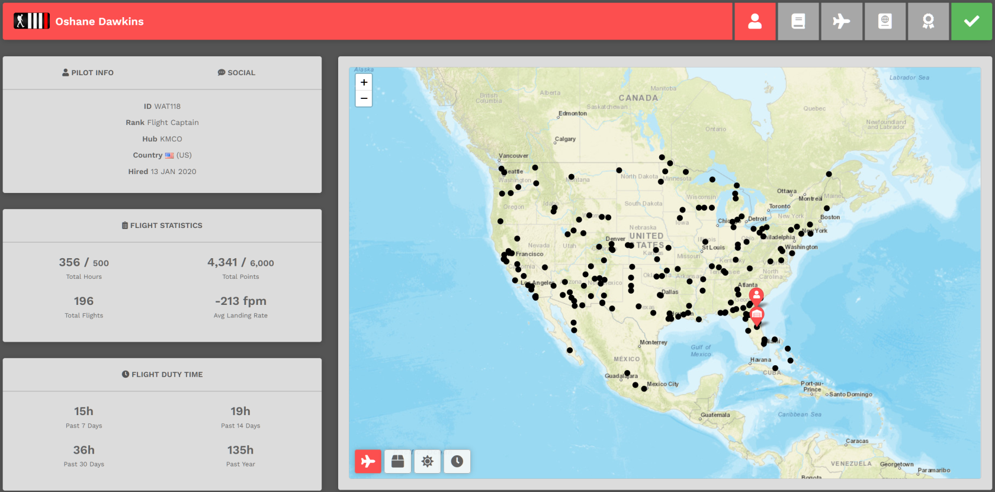The image size is (995, 492).
Task: Open the flights airplane icon in header
Action: tap(841, 21)
